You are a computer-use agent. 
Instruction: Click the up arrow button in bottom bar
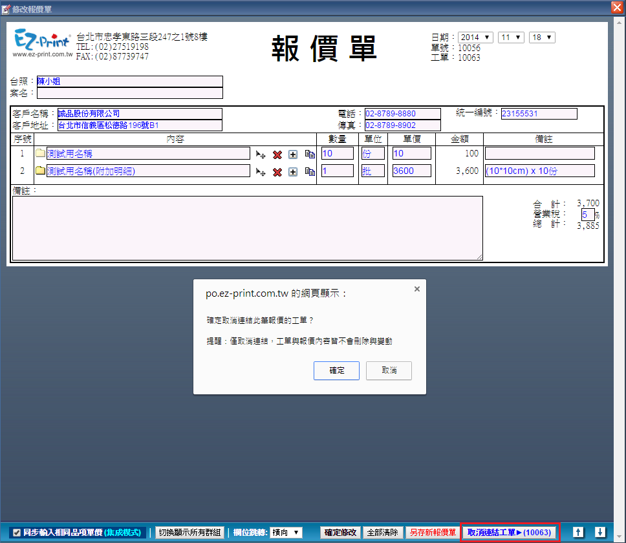(x=578, y=532)
